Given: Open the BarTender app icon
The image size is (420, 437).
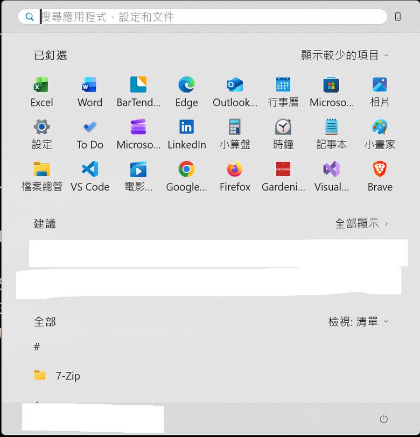Looking at the screenshot, I should (138, 91).
